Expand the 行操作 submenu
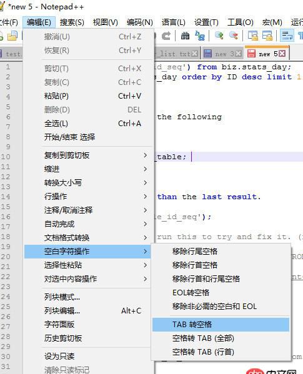The image size is (303, 374). coord(89,197)
